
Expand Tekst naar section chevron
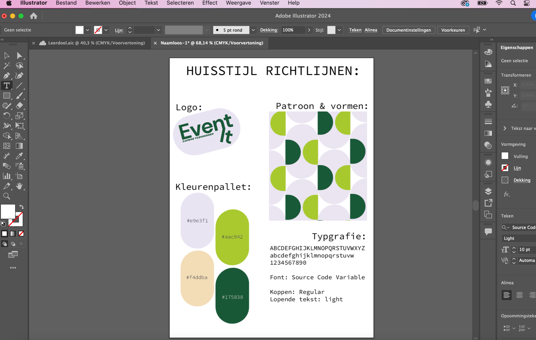point(505,128)
